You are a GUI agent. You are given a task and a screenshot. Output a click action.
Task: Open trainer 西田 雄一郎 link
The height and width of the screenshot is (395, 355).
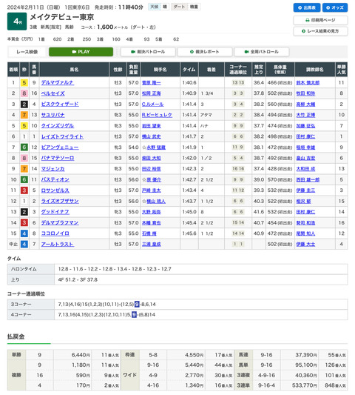pyautogui.click(x=308, y=180)
